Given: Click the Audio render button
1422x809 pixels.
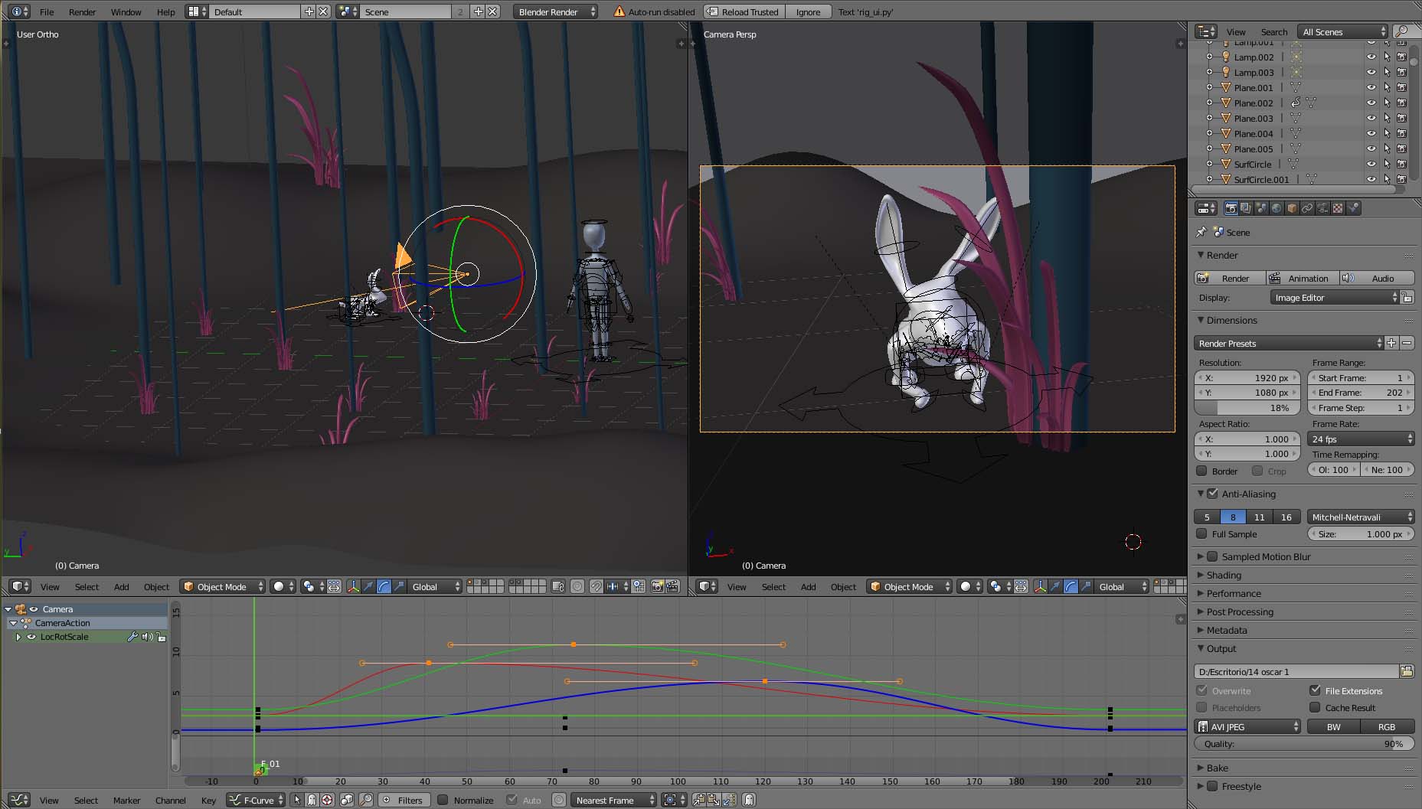Looking at the screenshot, I should 1377,279.
